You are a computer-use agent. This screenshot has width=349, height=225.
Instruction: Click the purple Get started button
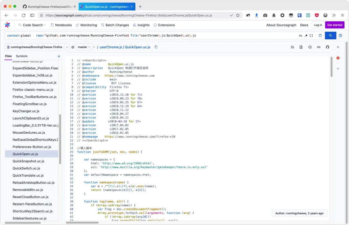[334, 25]
